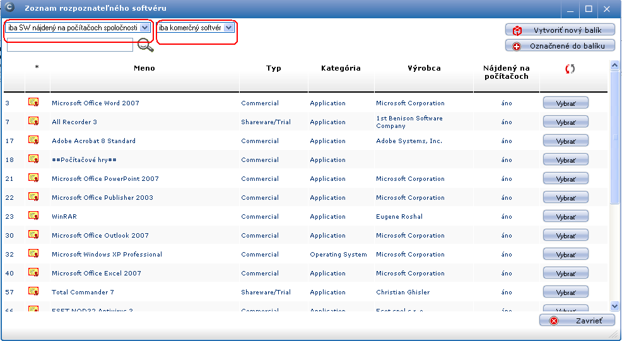Click license icon for Microsoft Windows XP Professional
The width and height of the screenshot is (622, 341).
coord(33,254)
